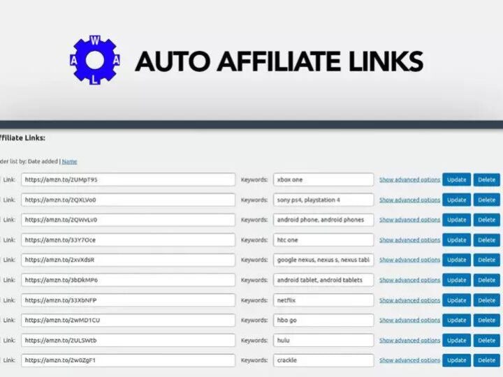The width and height of the screenshot is (503, 377).
Task: Focus the link field containing amzn.to/2QWvLv0
Action: point(129,220)
